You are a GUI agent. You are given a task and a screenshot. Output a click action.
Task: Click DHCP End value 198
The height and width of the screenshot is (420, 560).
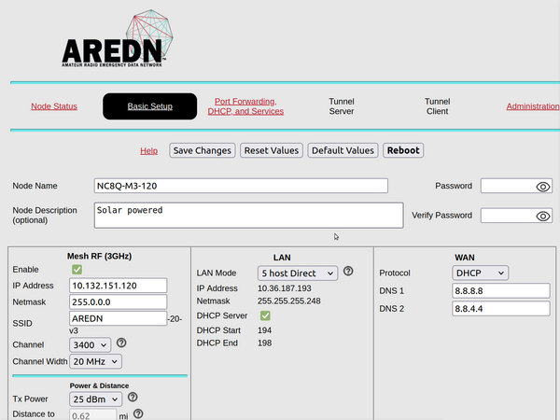pos(265,343)
